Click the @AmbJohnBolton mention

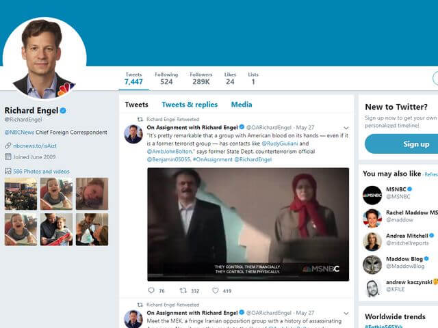tap(170, 152)
